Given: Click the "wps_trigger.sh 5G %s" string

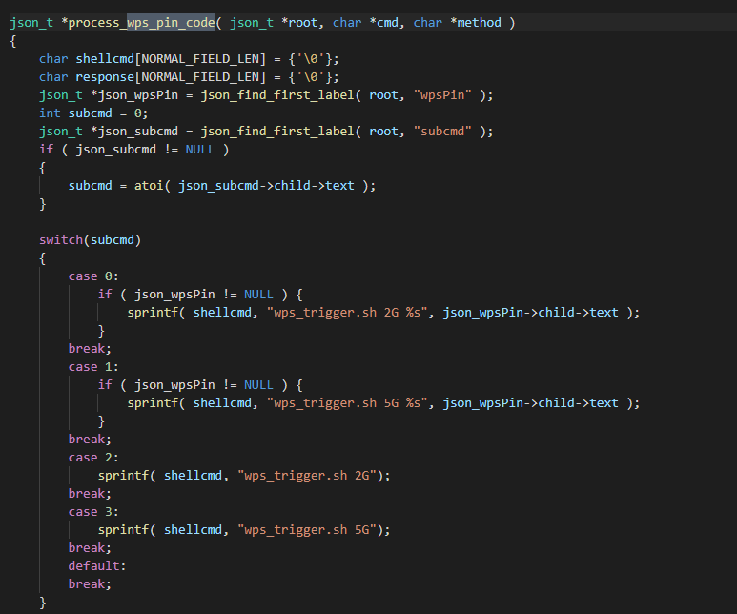Looking at the screenshot, I should 347,403.
